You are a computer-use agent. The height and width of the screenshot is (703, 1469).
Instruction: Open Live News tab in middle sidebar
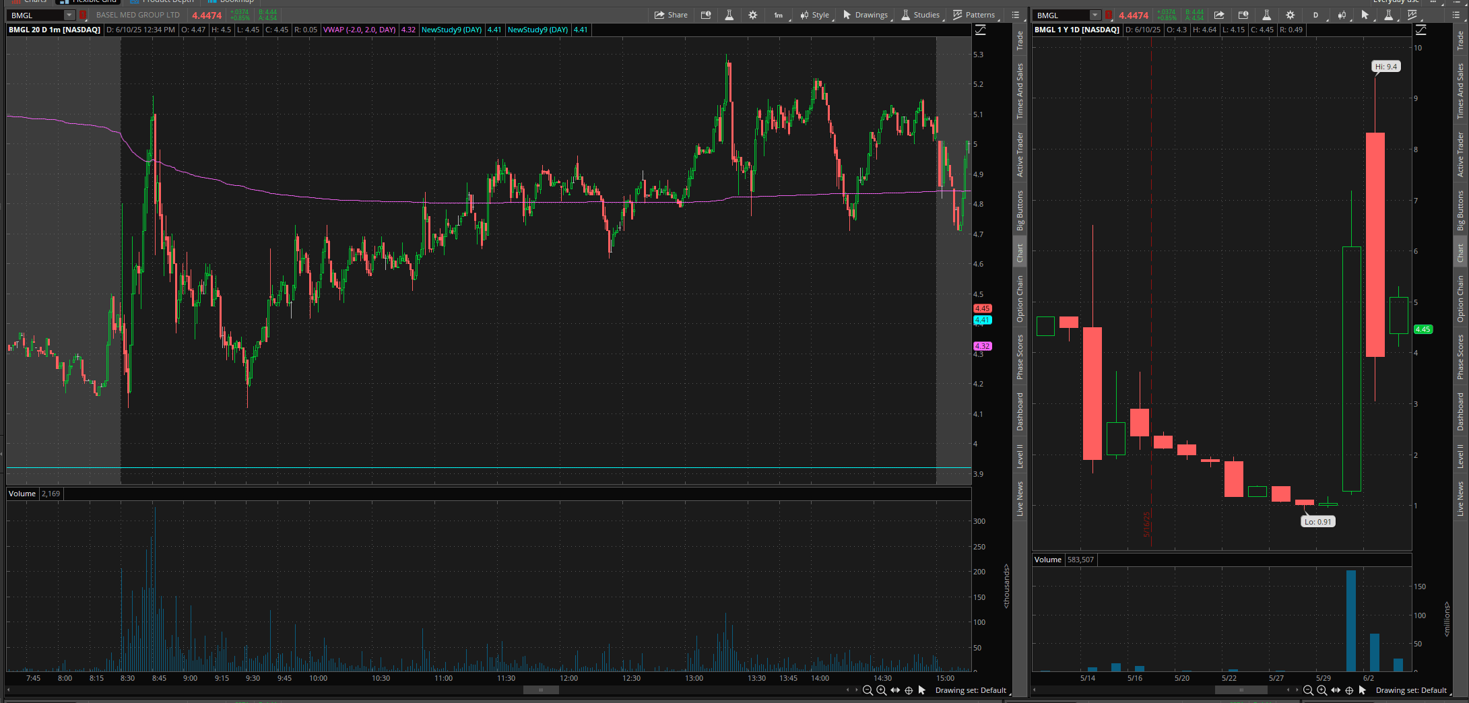click(1020, 498)
